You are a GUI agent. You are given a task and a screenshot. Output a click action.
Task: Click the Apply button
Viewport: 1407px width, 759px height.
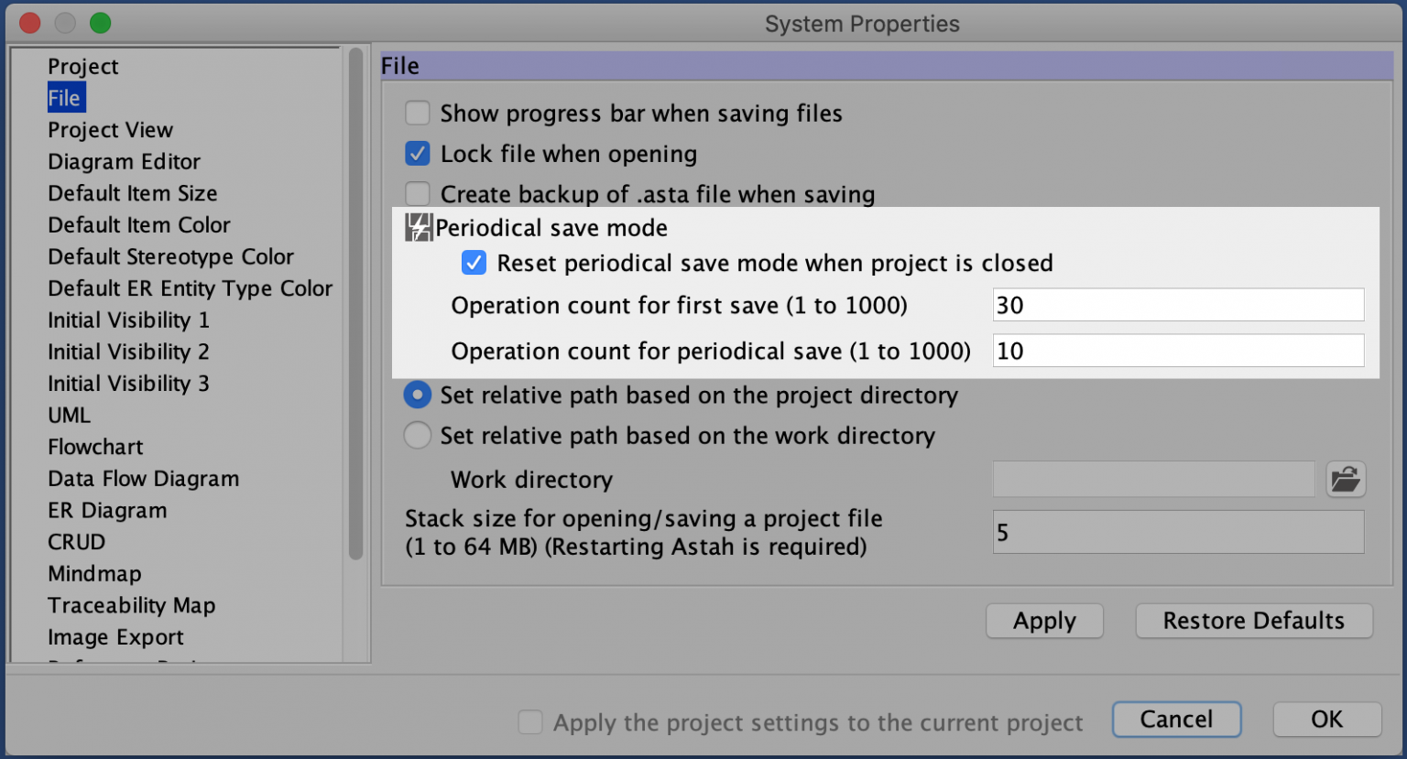(1044, 621)
